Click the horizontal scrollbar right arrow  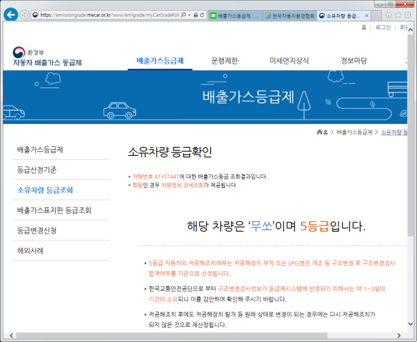pos(398,335)
